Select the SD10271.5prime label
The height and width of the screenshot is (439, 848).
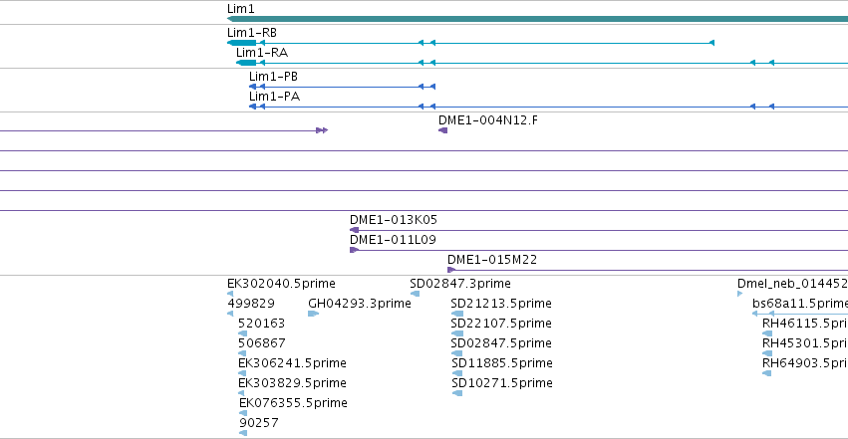point(502,383)
